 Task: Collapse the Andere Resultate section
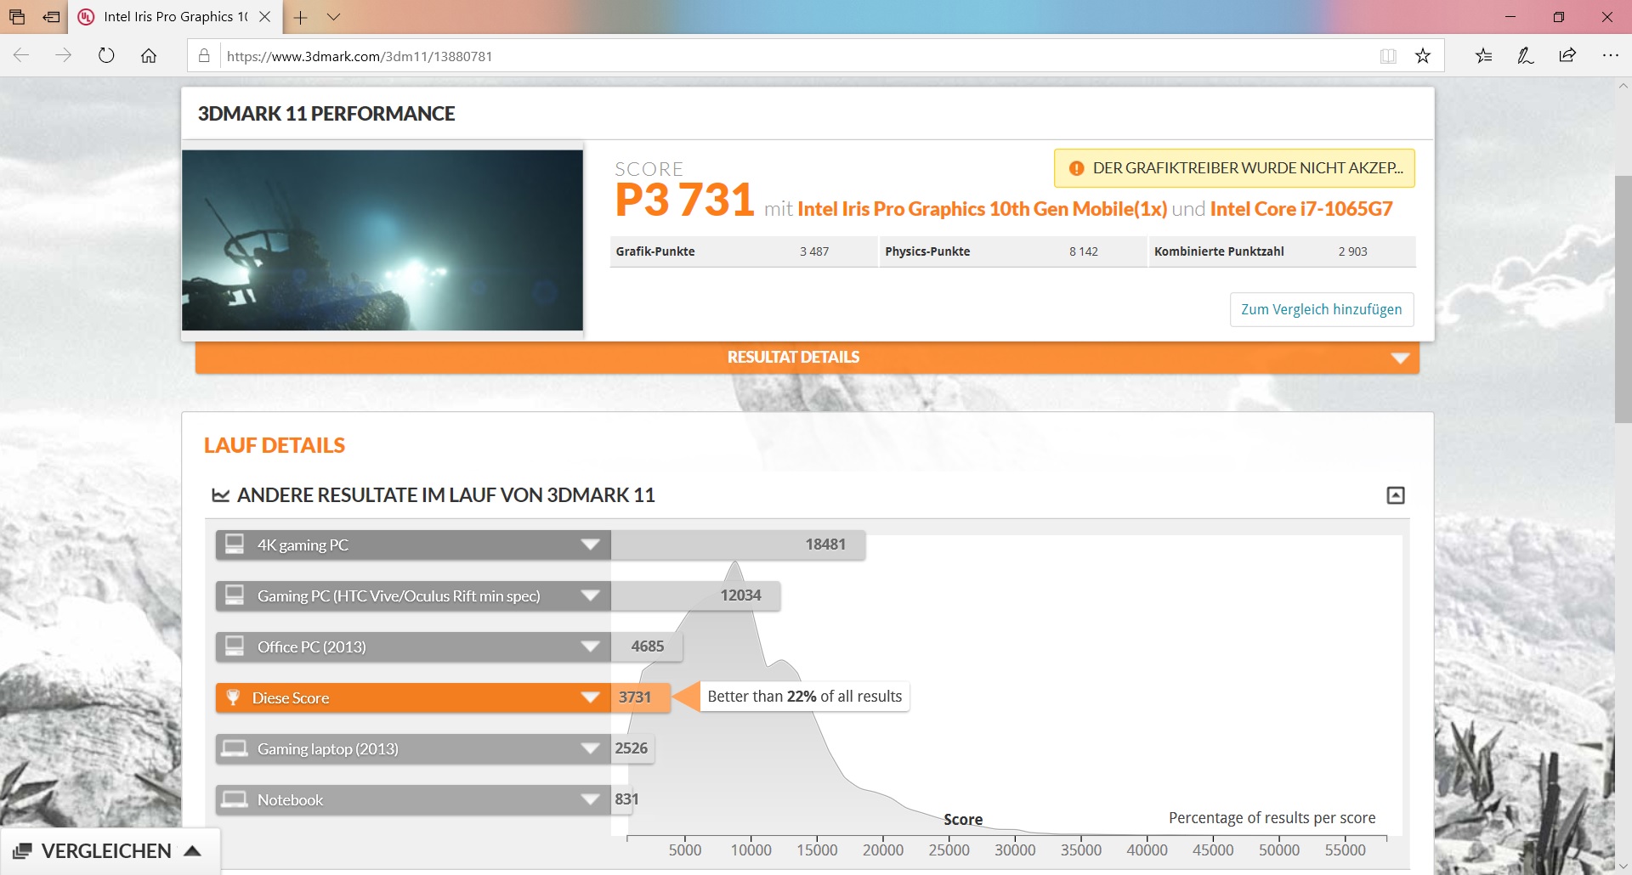point(1396,495)
